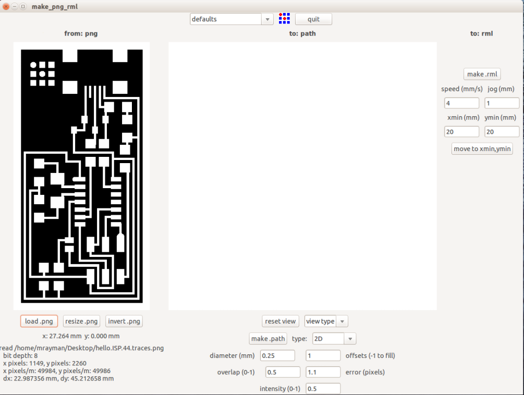Quit the make_png_rml program
This screenshot has height=395, width=524.
313,19
